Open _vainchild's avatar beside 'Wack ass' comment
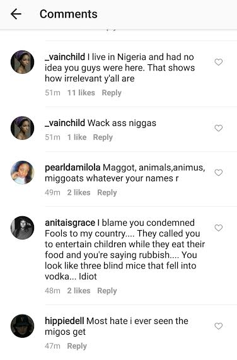237x360 pixels. 23,128
